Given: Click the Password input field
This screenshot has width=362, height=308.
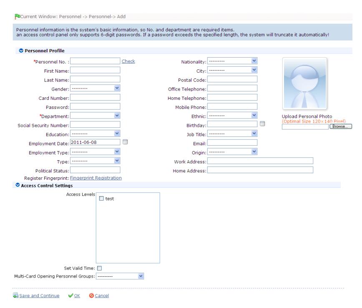Looking at the screenshot, I should pos(95,106).
